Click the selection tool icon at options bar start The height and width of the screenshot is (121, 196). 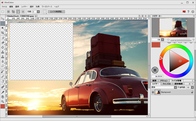click(x=3, y=12)
